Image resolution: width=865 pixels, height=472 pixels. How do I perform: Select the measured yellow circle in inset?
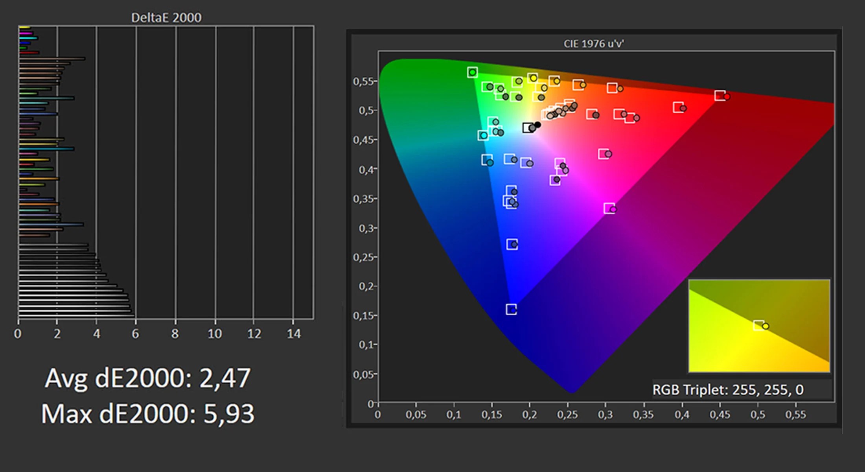click(x=766, y=326)
